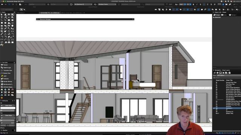Click the fill color swatch in Attributes
The height and width of the screenshot is (135, 241).
(x=8, y=108)
